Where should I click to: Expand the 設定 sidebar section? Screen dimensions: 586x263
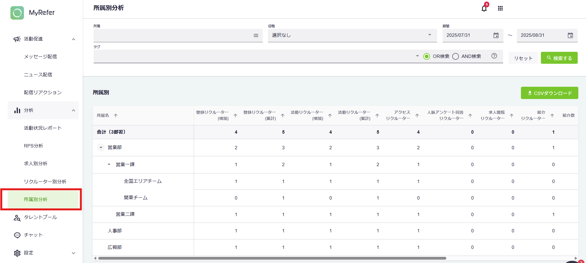pos(73,253)
